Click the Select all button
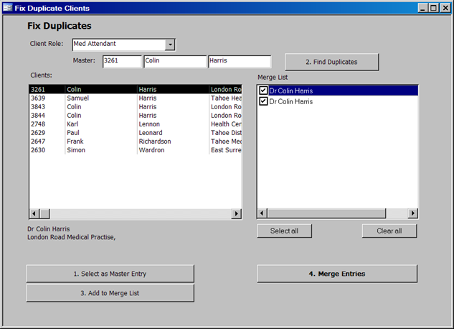 pos(284,231)
